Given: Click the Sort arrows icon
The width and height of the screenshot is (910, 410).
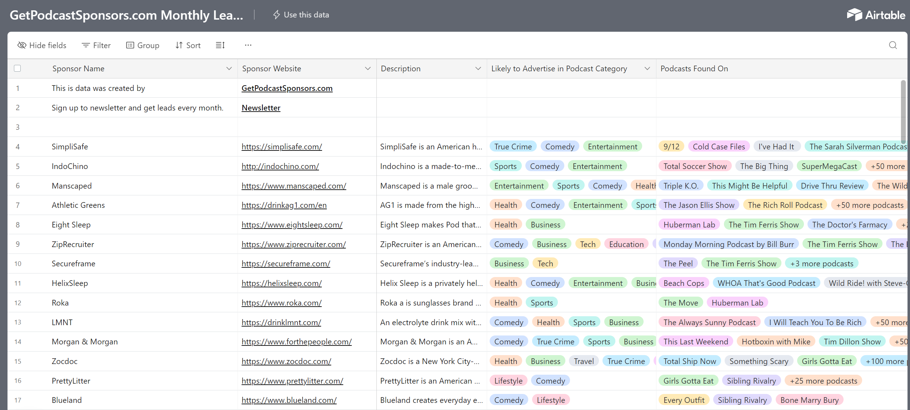Looking at the screenshot, I should pos(179,45).
